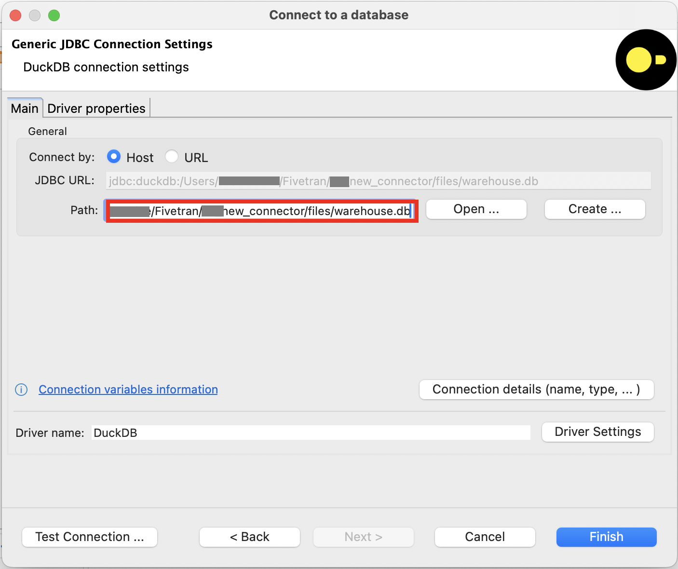
Task: Select the Host radio button
Action: 114,157
